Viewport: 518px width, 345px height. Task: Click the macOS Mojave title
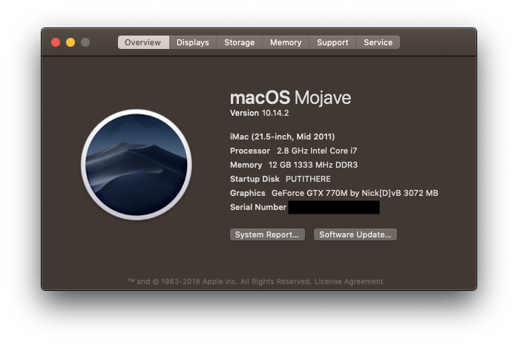[290, 97]
